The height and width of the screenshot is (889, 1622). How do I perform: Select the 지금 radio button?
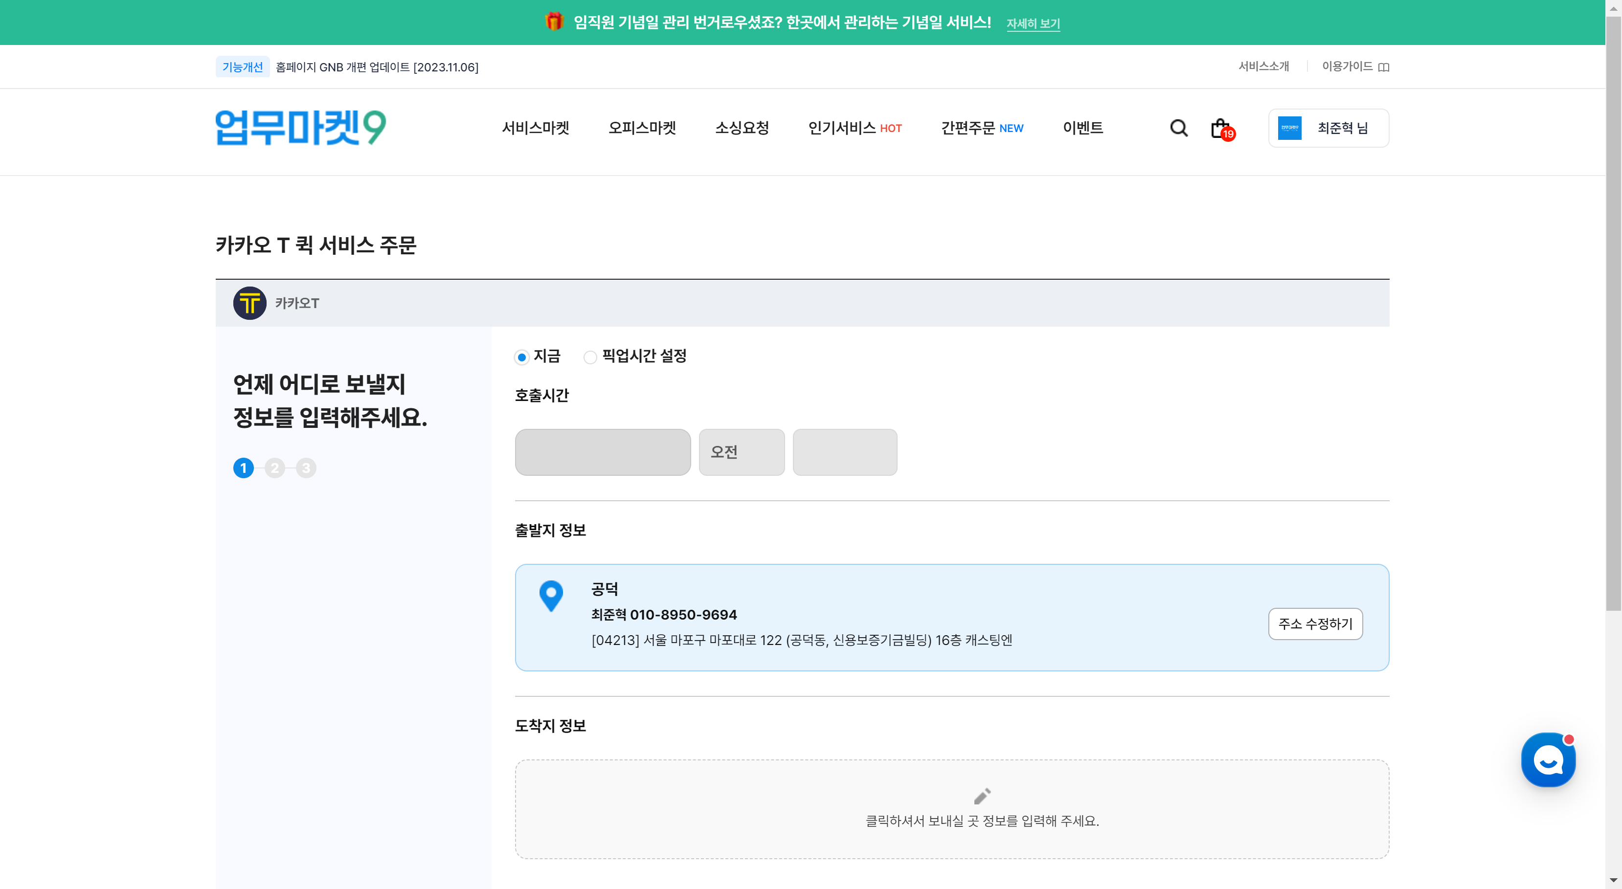[x=521, y=357]
